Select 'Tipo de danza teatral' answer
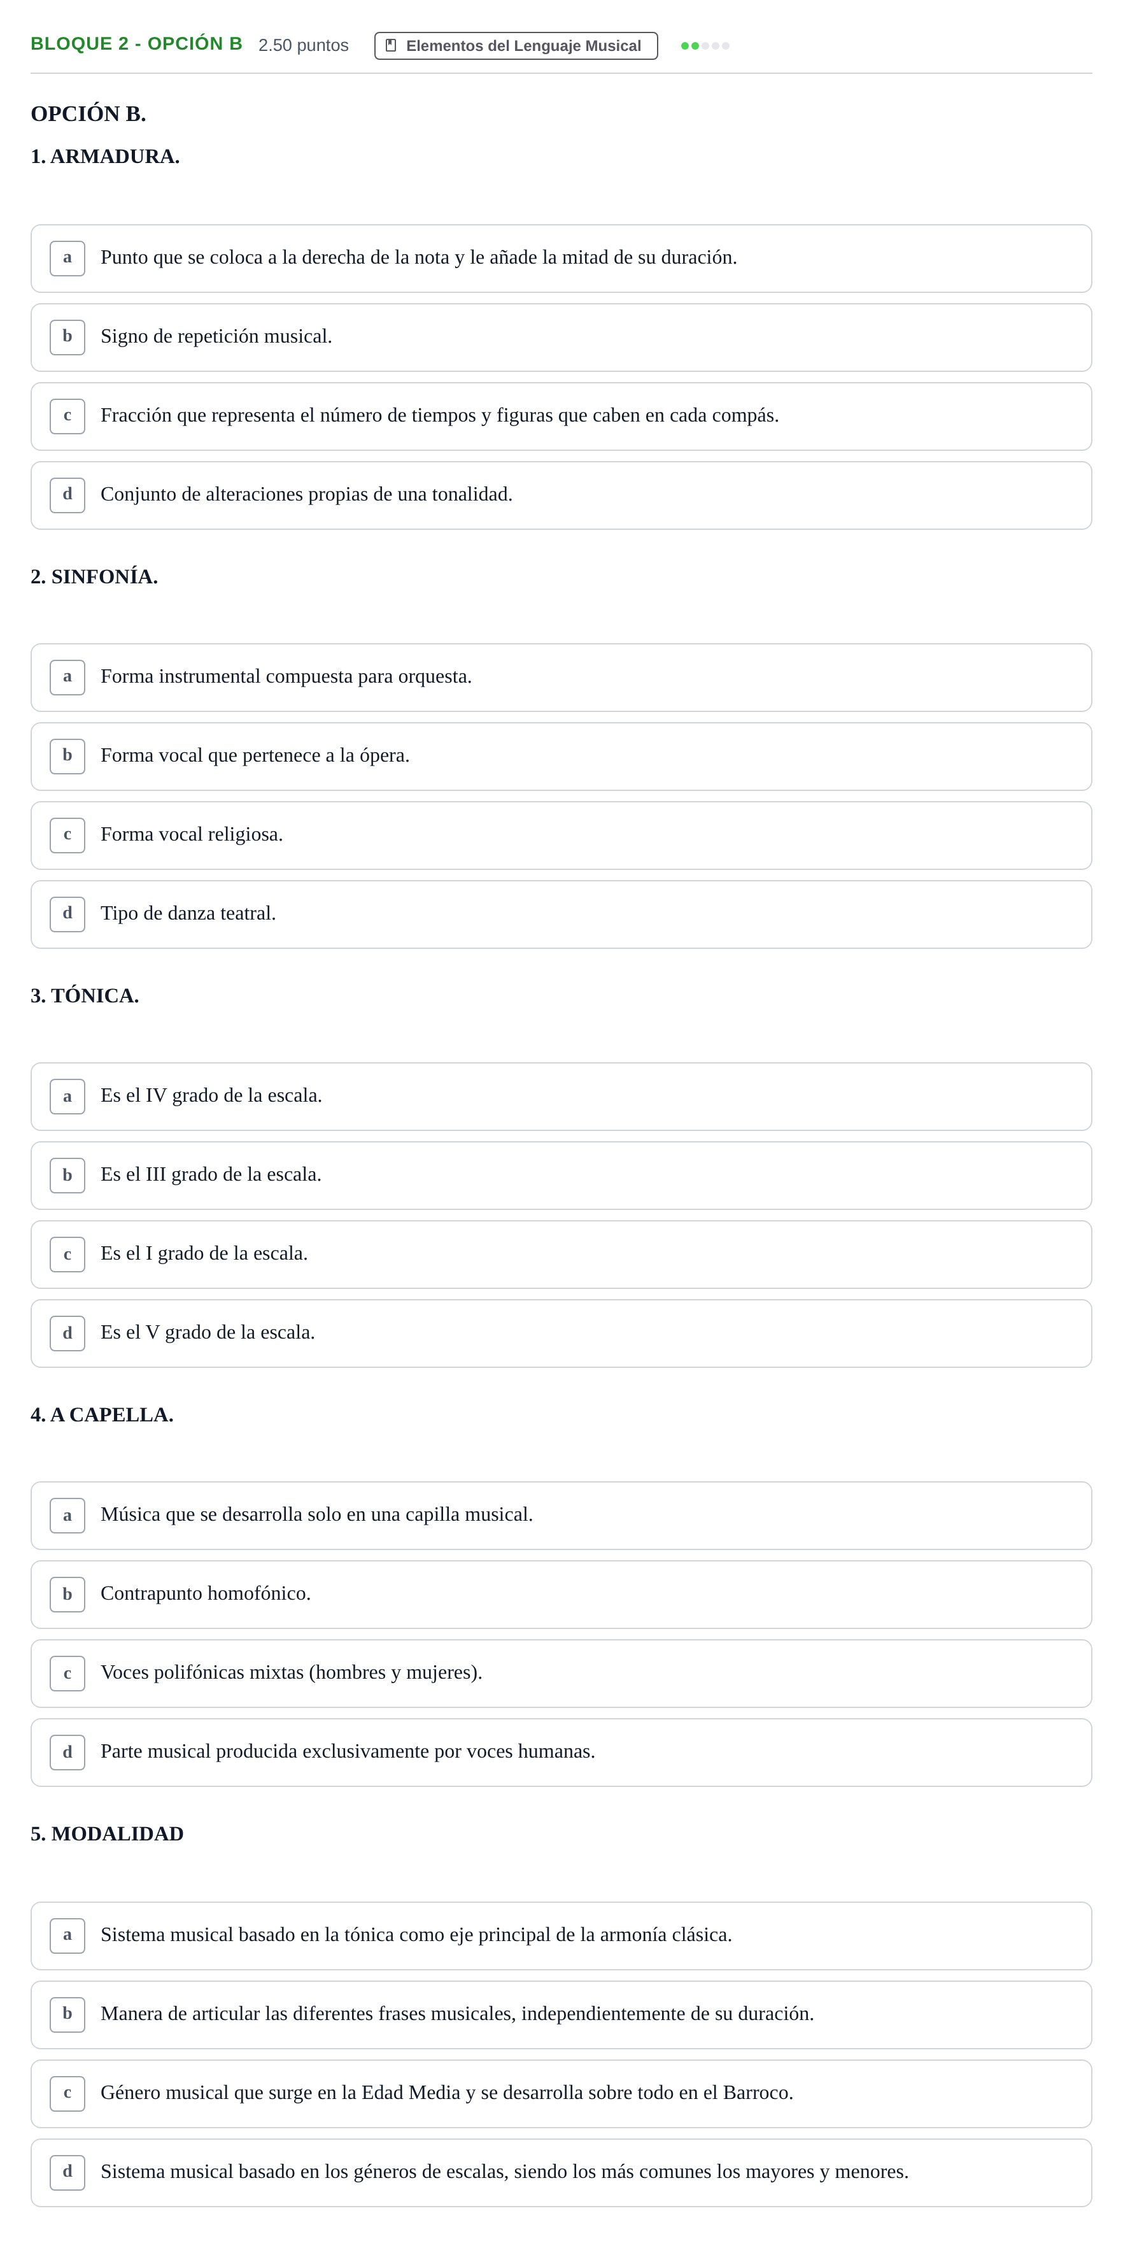 point(561,914)
